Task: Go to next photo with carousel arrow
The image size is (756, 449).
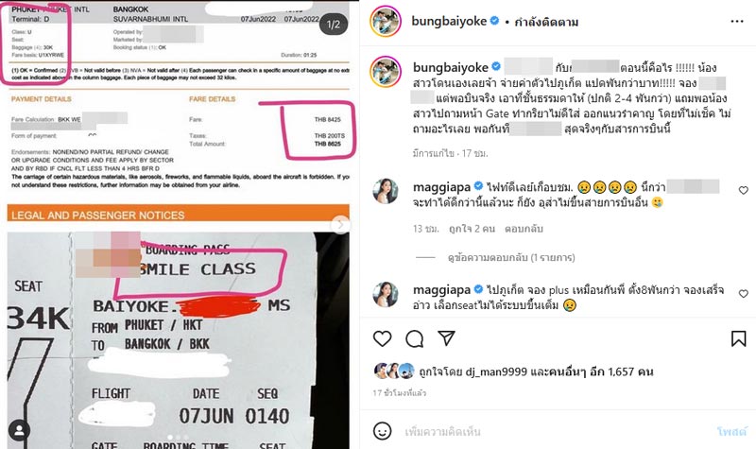Action: coord(340,225)
